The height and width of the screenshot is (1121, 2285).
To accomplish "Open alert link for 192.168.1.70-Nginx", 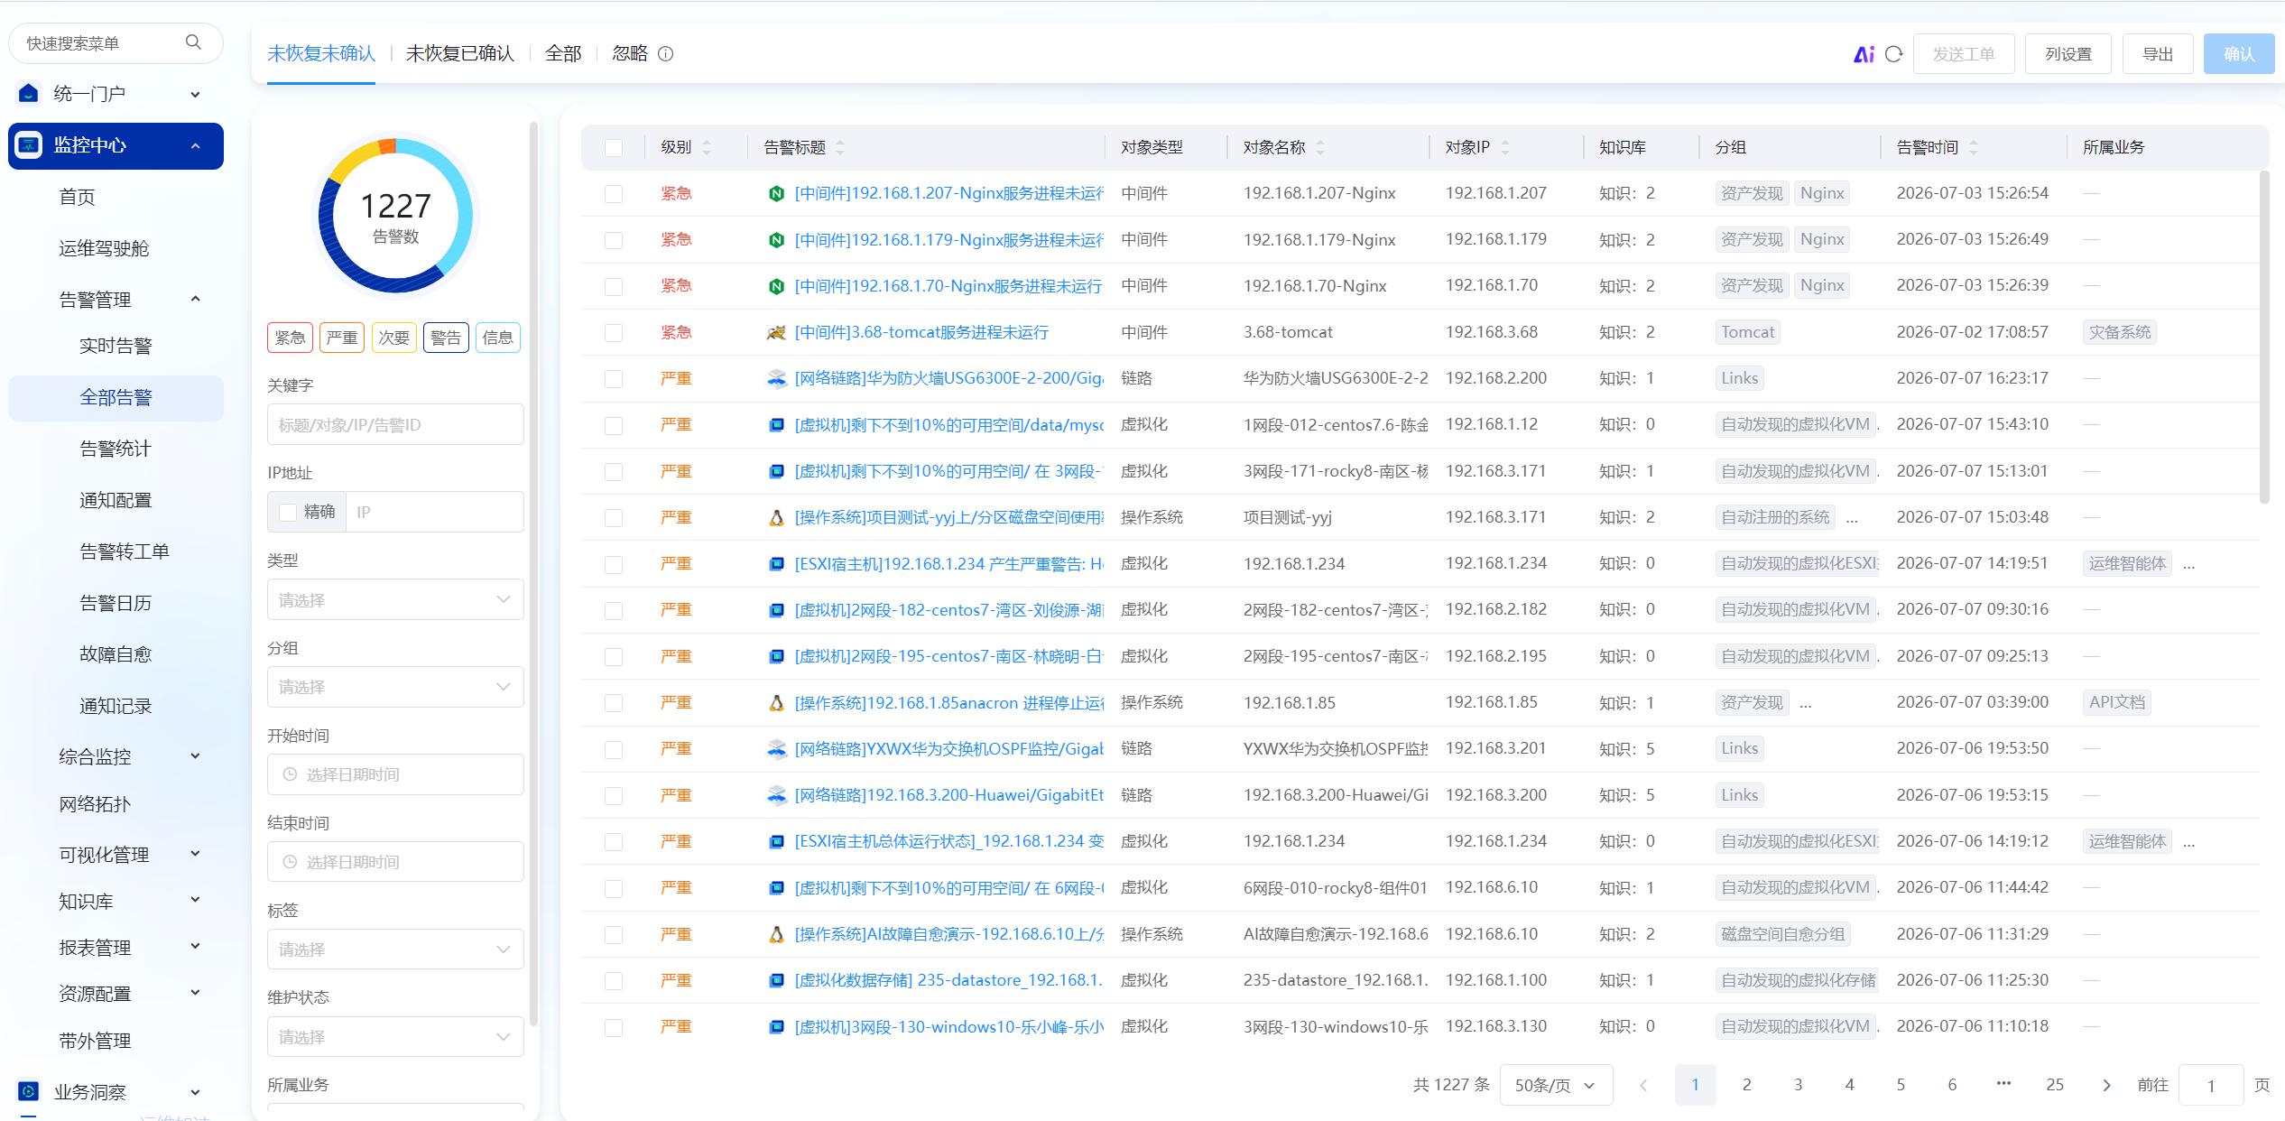I will [x=948, y=286].
